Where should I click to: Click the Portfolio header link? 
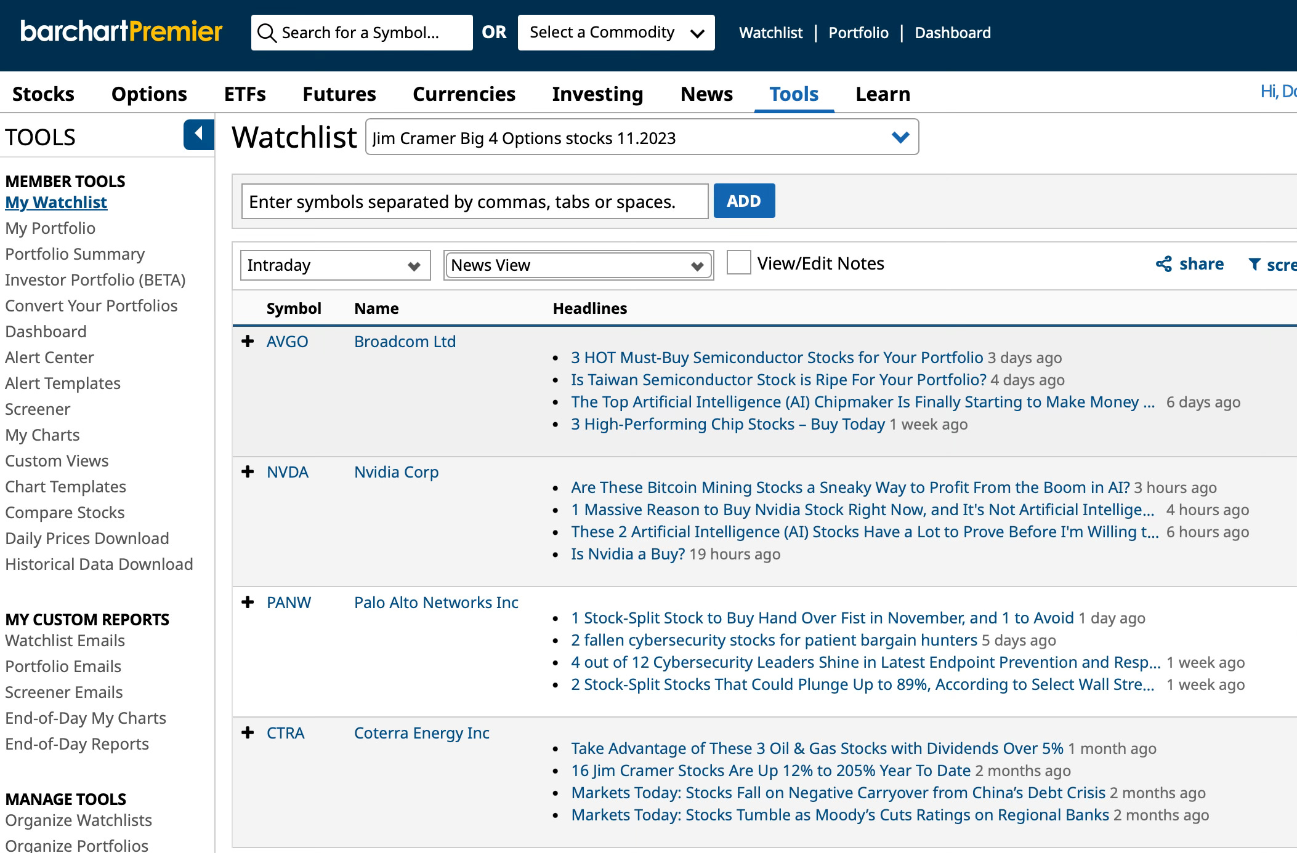pos(859,33)
